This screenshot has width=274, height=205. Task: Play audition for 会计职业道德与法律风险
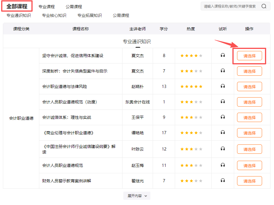pyautogui.click(x=223, y=86)
